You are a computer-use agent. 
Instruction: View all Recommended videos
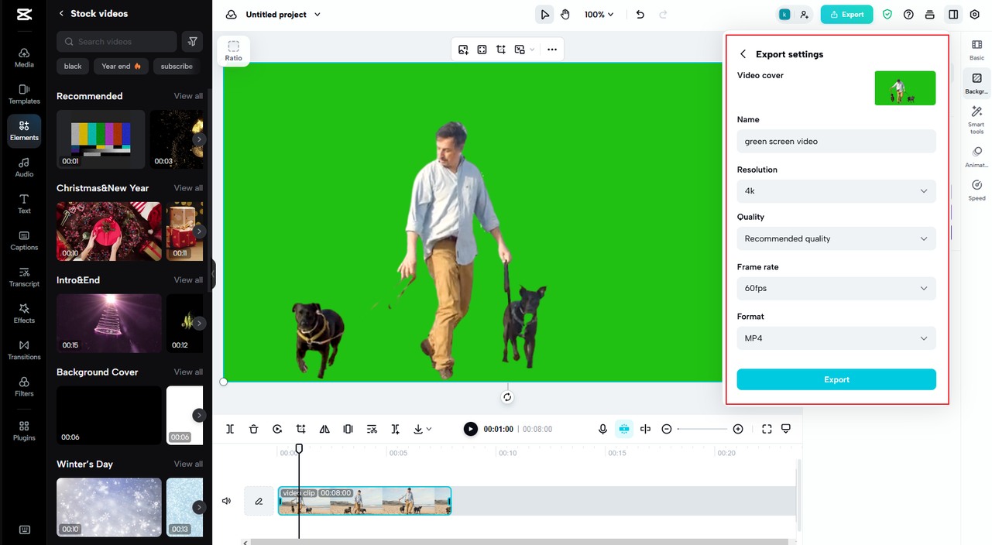[x=188, y=96]
